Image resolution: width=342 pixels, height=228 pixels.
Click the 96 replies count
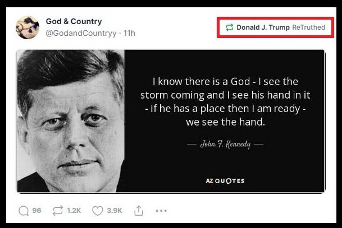(37, 211)
